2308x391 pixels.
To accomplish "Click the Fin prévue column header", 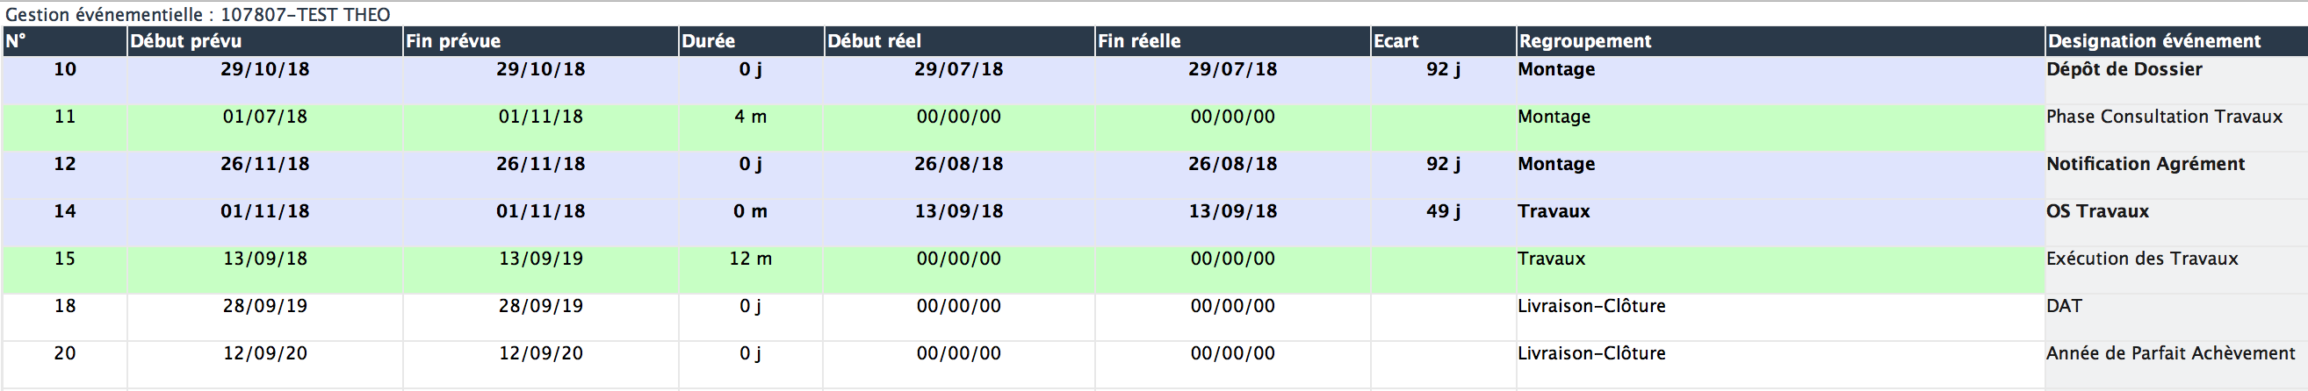I will tap(540, 41).
